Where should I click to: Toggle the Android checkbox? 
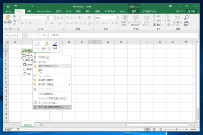25,69
